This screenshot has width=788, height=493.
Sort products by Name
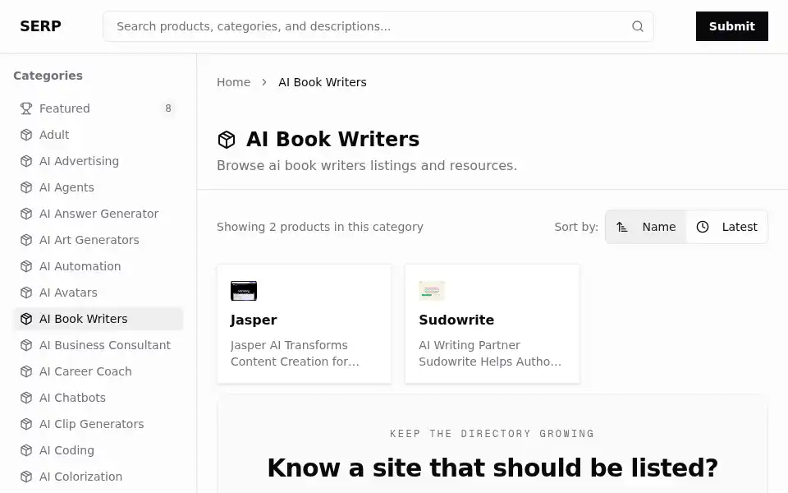646,227
